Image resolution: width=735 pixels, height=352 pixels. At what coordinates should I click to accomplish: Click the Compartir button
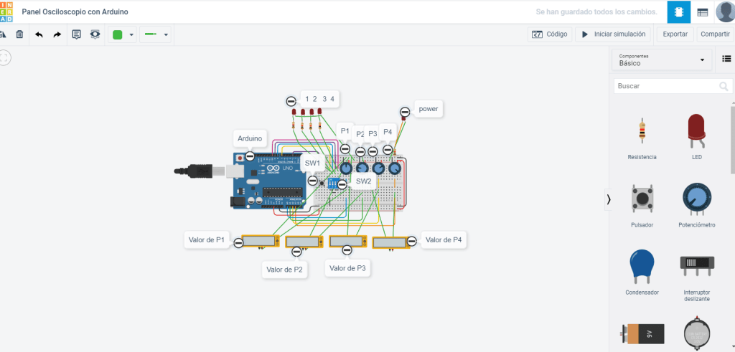[715, 34]
